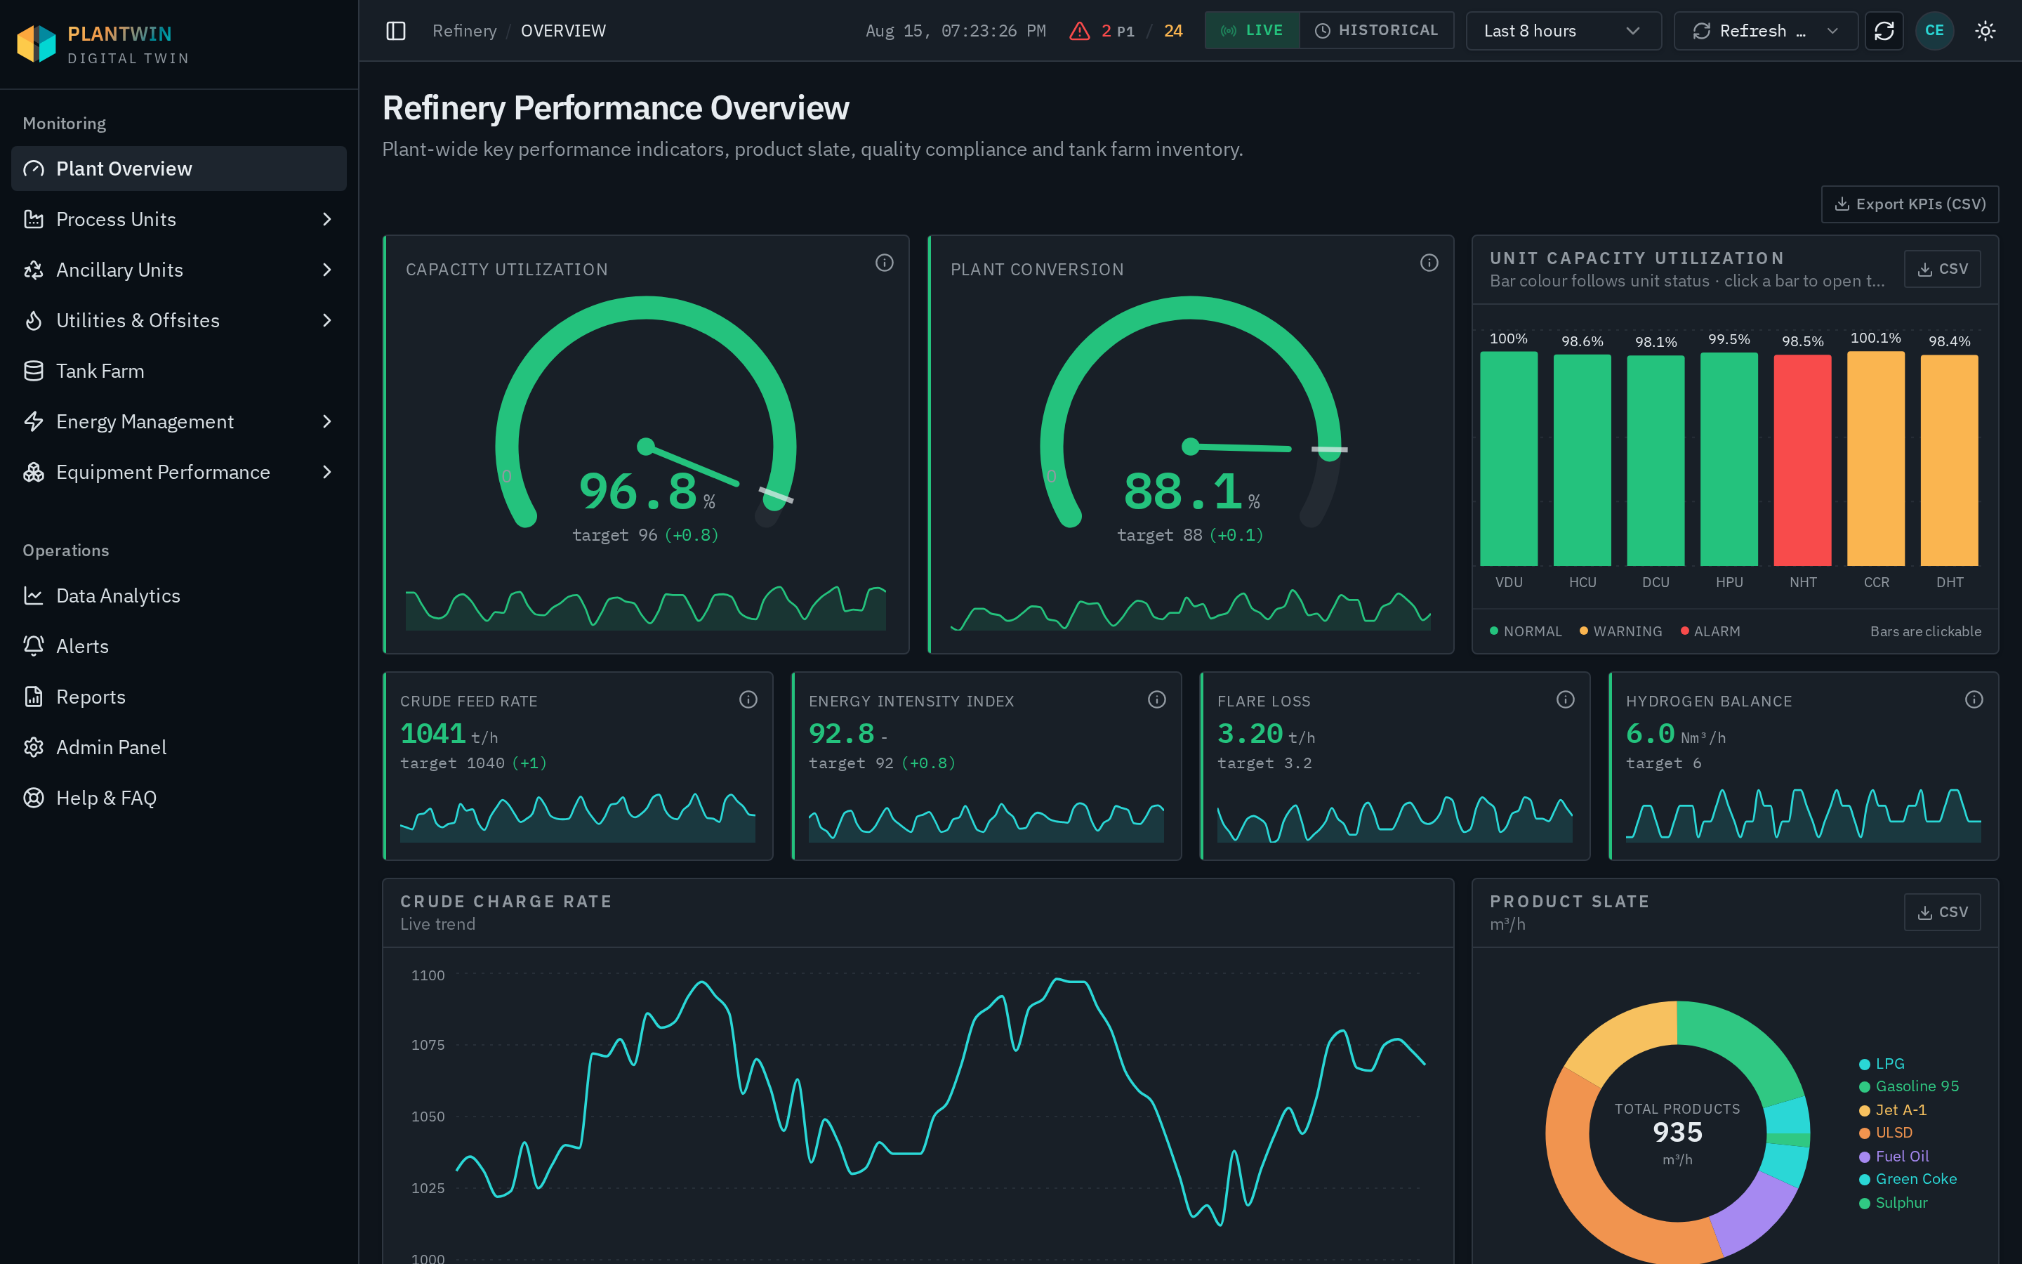Click the Capacity Utilization gauge needle
This screenshot has width=2022, height=1264.
point(692,464)
